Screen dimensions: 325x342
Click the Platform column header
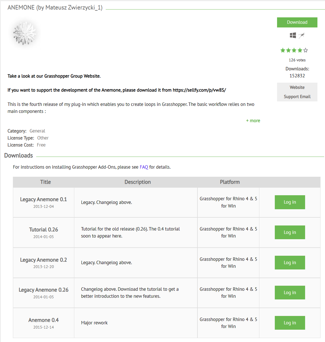(230, 182)
